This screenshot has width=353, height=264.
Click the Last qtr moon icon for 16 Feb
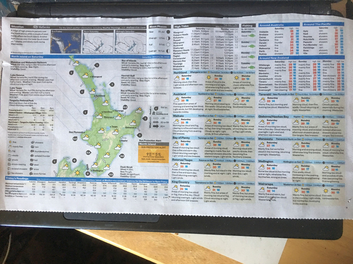coord(168,51)
